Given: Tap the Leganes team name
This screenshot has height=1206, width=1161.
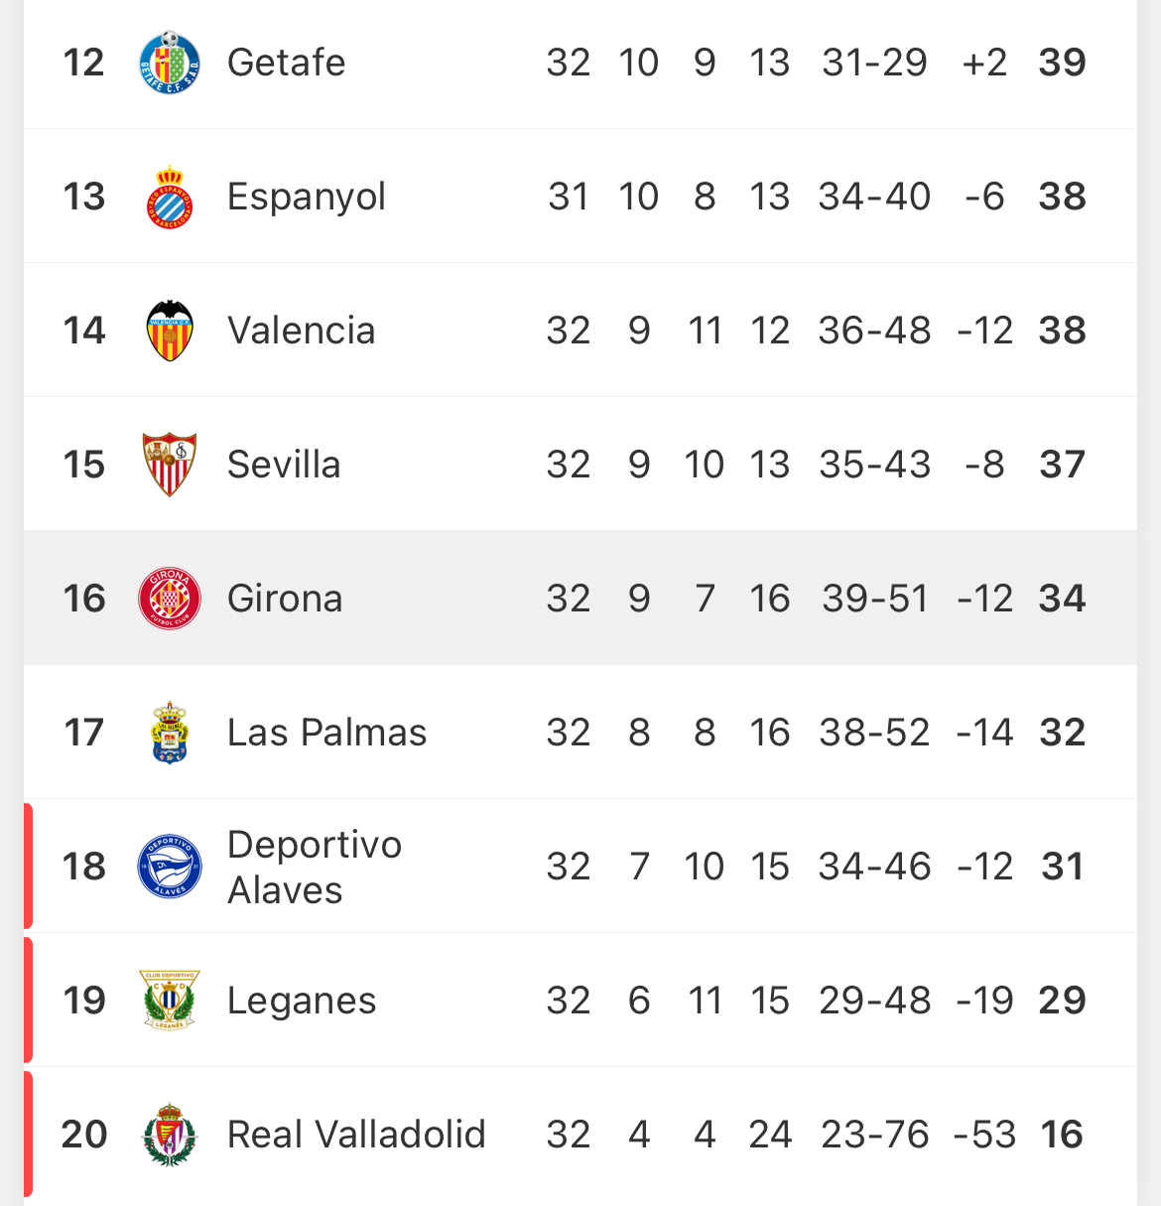Looking at the screenshot, I should 302,1001.
